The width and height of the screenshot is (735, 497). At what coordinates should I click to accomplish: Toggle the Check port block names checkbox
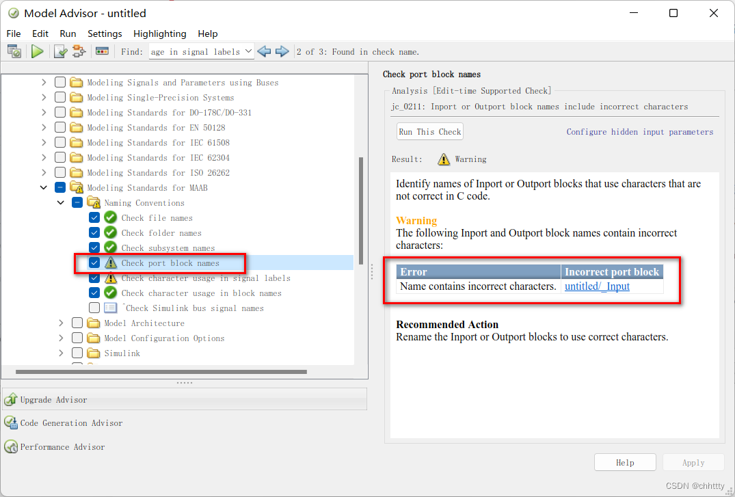[x=94, y=263]
